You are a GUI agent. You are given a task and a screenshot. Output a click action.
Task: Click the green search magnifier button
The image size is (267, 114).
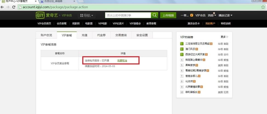click(155, 15)
